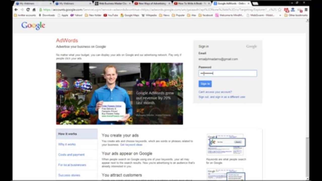Open the Downloads bookmark
Screen dimensions: 322x181
[47, 15]
